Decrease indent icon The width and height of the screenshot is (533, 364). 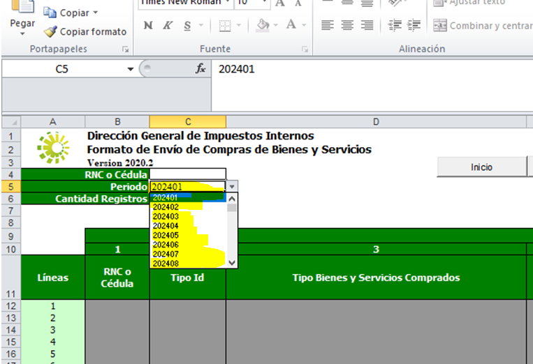coord(394,25)
